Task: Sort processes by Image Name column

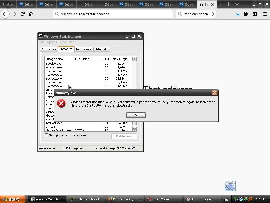Action: (x=59, y=59)
